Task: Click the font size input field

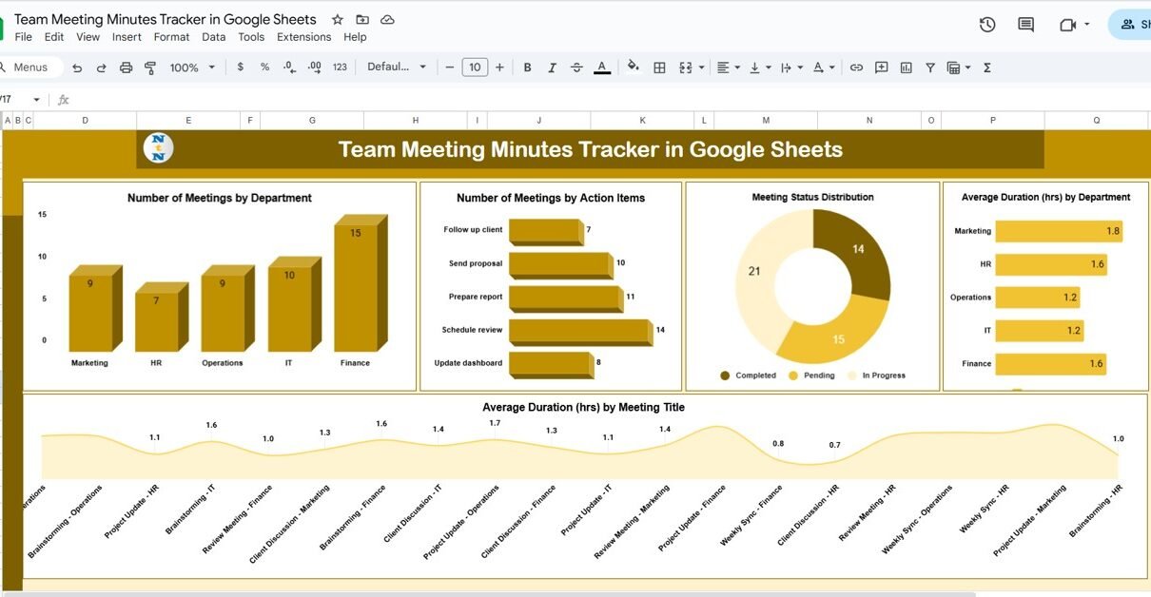Action: coord(474,67)
